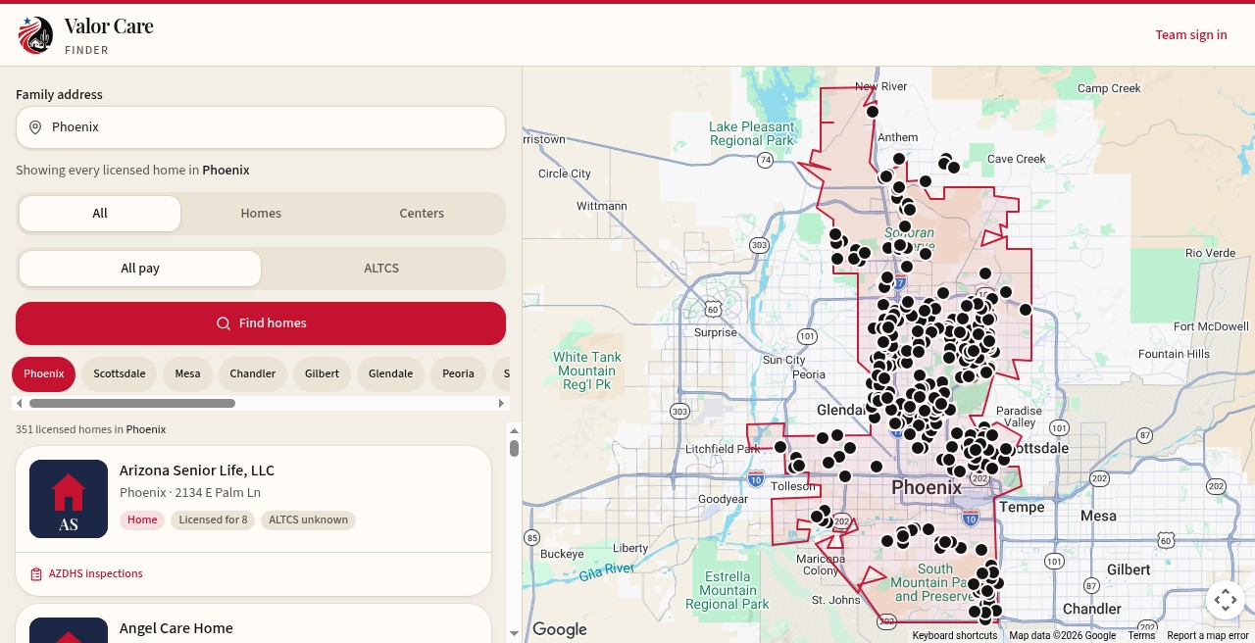
Task: Click the 351 licensed homes count text
Action: click(x=90, y=430)
